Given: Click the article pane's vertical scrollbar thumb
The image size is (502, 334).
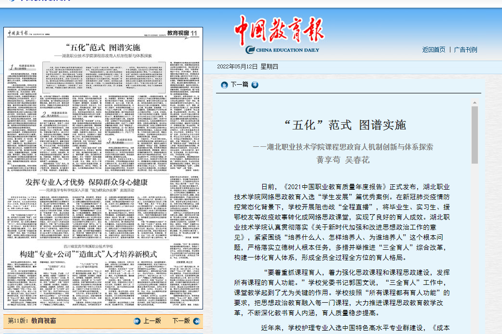Looking at the screenshot, I should (x=475, y=135).
